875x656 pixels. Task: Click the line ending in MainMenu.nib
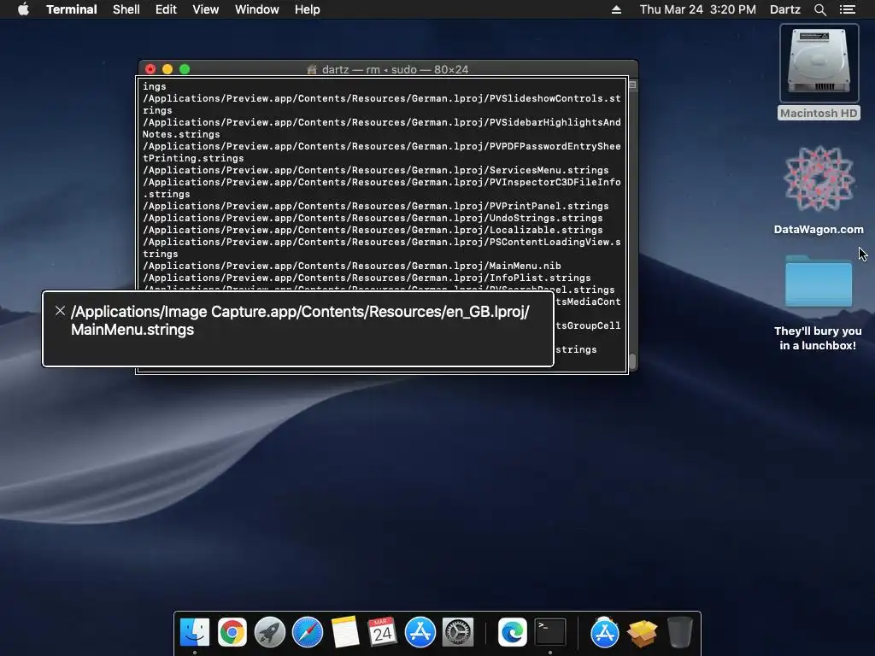352,266
